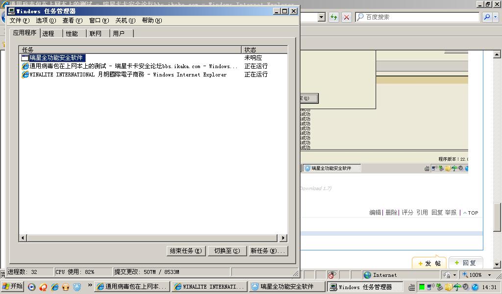
Task: Switch to the 瑞星全功能安全软件 taskbar button
Action: tap(287, 287)
